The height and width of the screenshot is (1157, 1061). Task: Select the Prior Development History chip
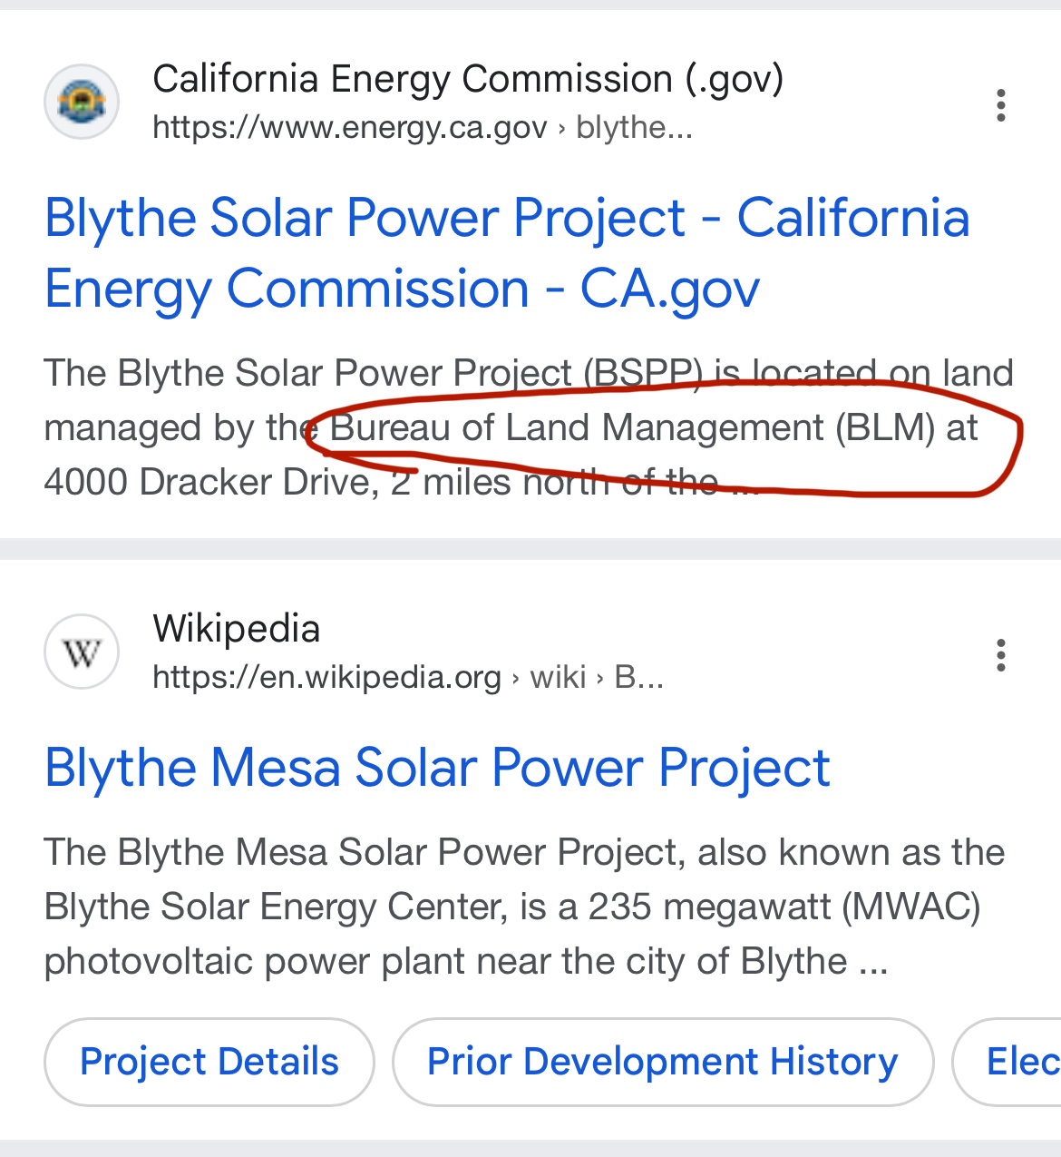tap(663, 1062)
